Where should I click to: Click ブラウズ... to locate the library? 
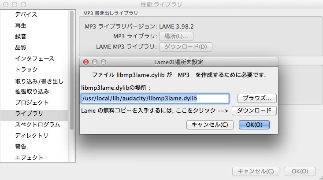(257, 98)
